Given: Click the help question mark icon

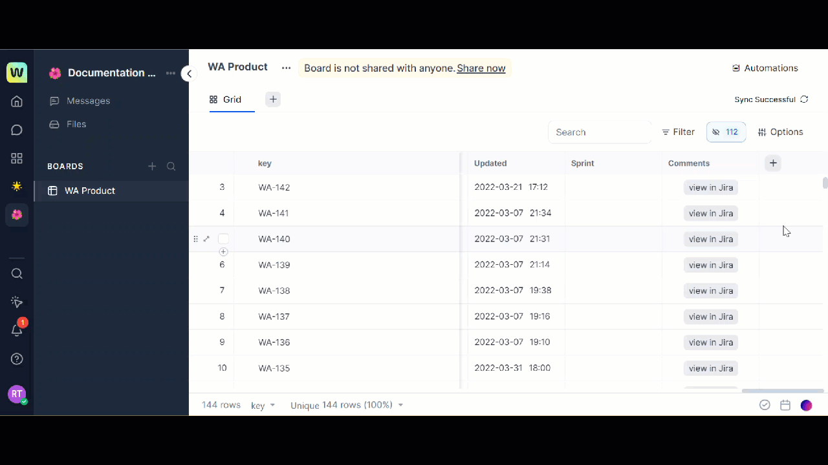Looking at the screenshot, I should point(17,359).
